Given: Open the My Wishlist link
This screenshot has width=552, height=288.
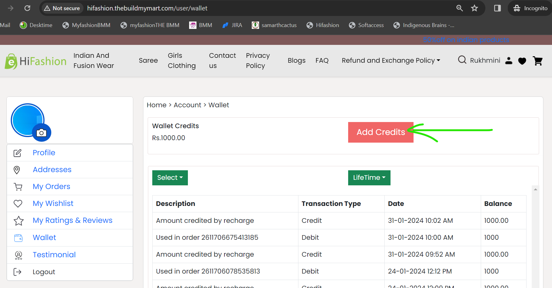Looking at the screenshot, I should tap(53, 203).
